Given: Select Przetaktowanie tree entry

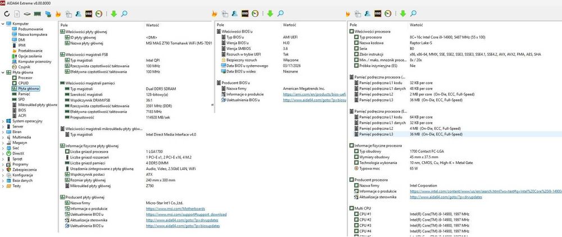Looking at the screenshot, I should [30, 51].
